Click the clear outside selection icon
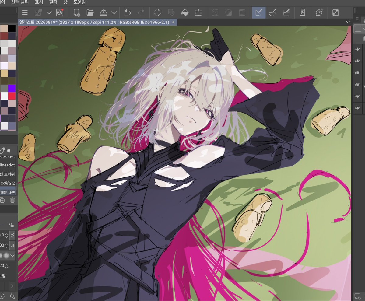Image resolution: width=365 pixels, height=301 pixels. tap(171, 12)
